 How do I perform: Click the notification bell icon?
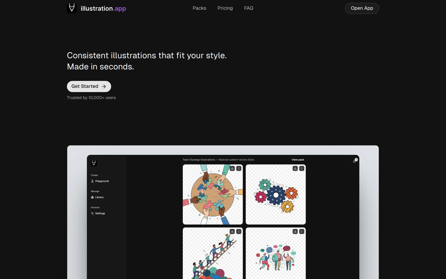[x=355, y=161]
